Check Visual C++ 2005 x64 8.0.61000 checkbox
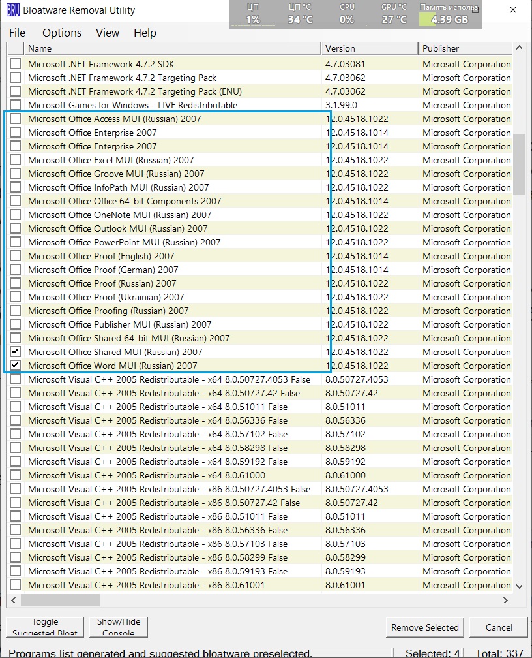Screen dimensions: 532x658 click(x=16, y=475)
